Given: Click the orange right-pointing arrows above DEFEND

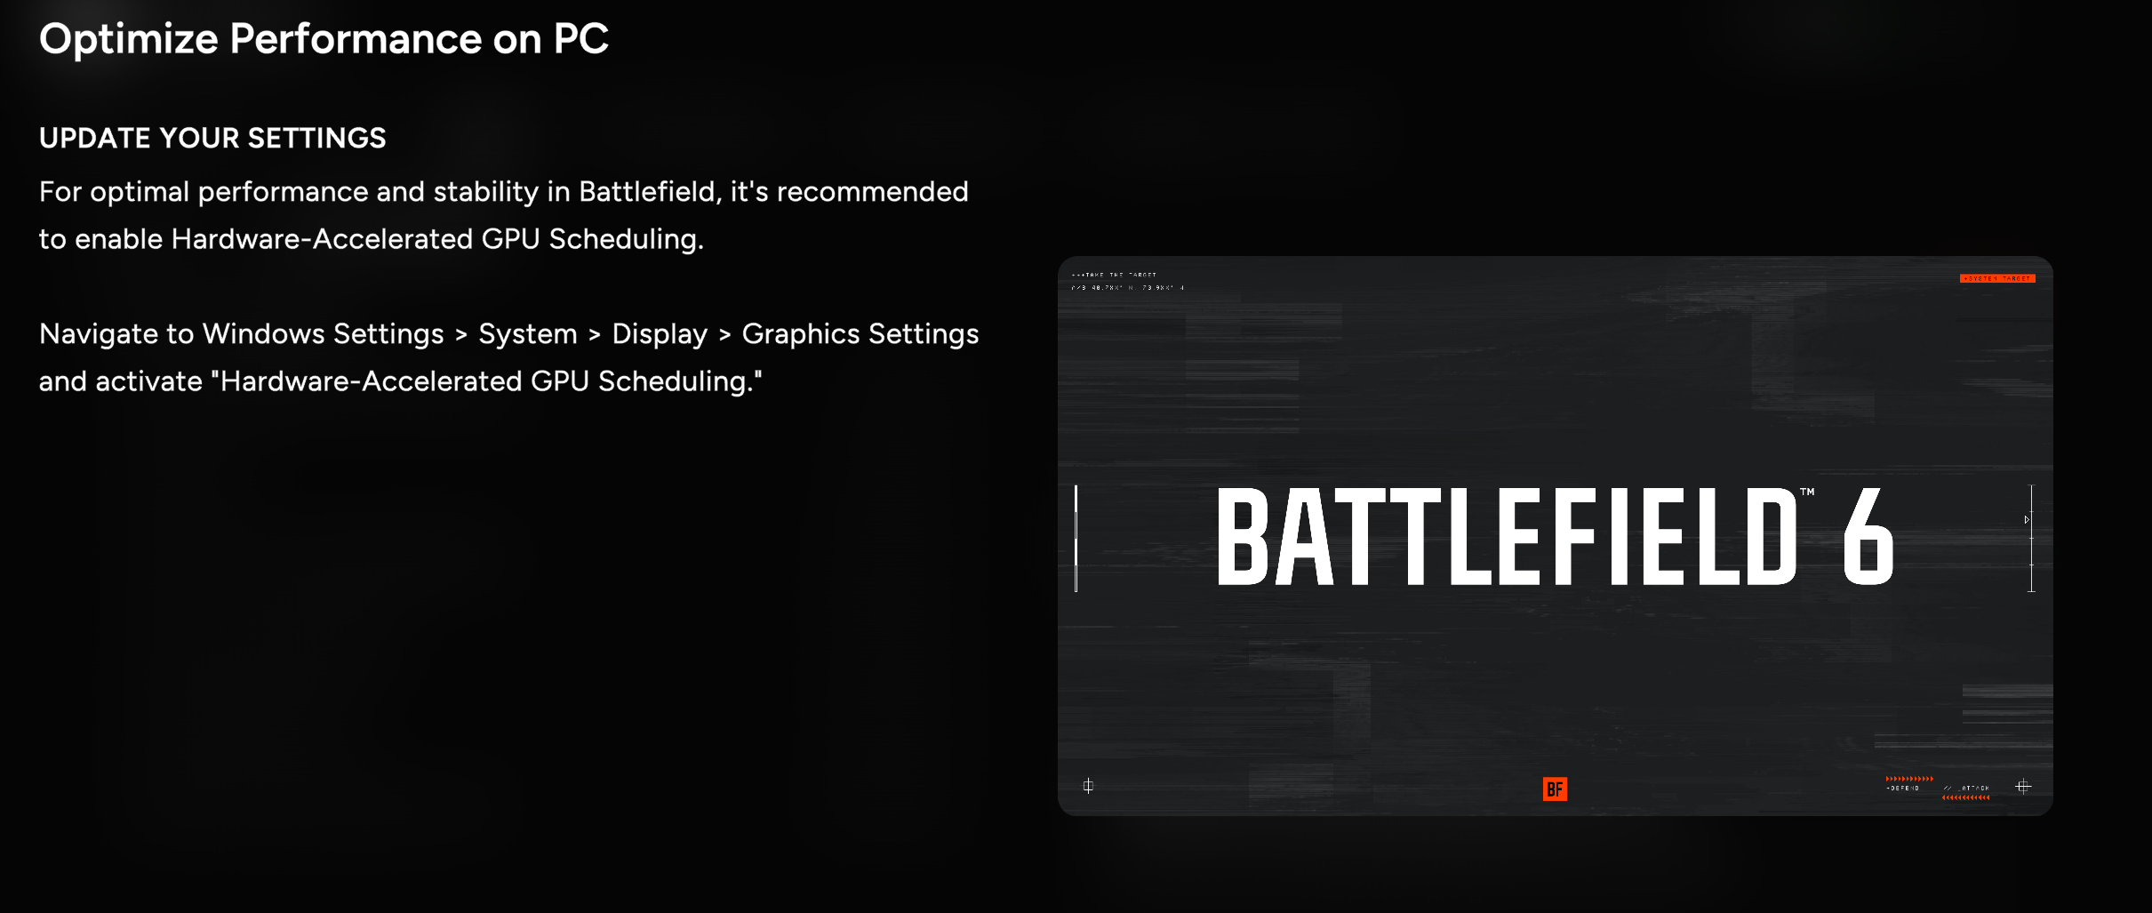Looking at the screenshot, I should [1909, 779].
